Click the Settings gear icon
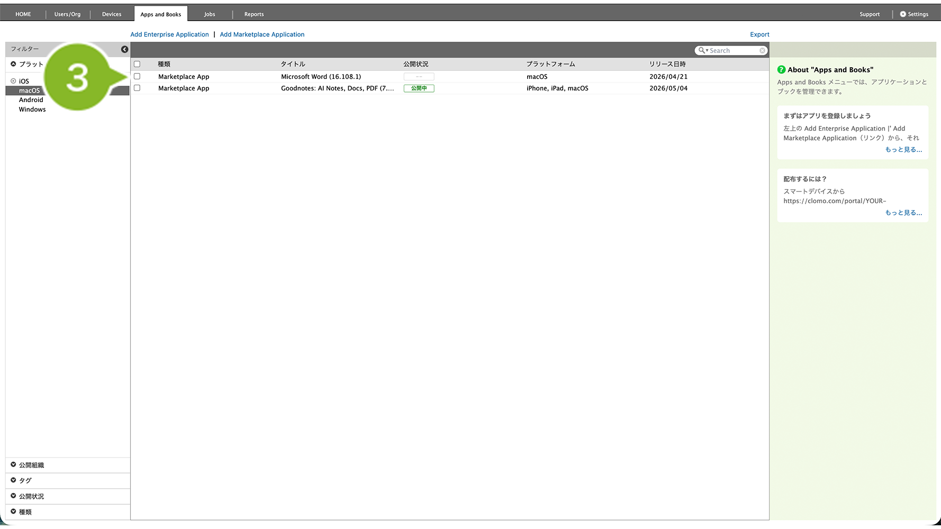Viewport: 941px width, 529px height. click(x=903, y=14)
